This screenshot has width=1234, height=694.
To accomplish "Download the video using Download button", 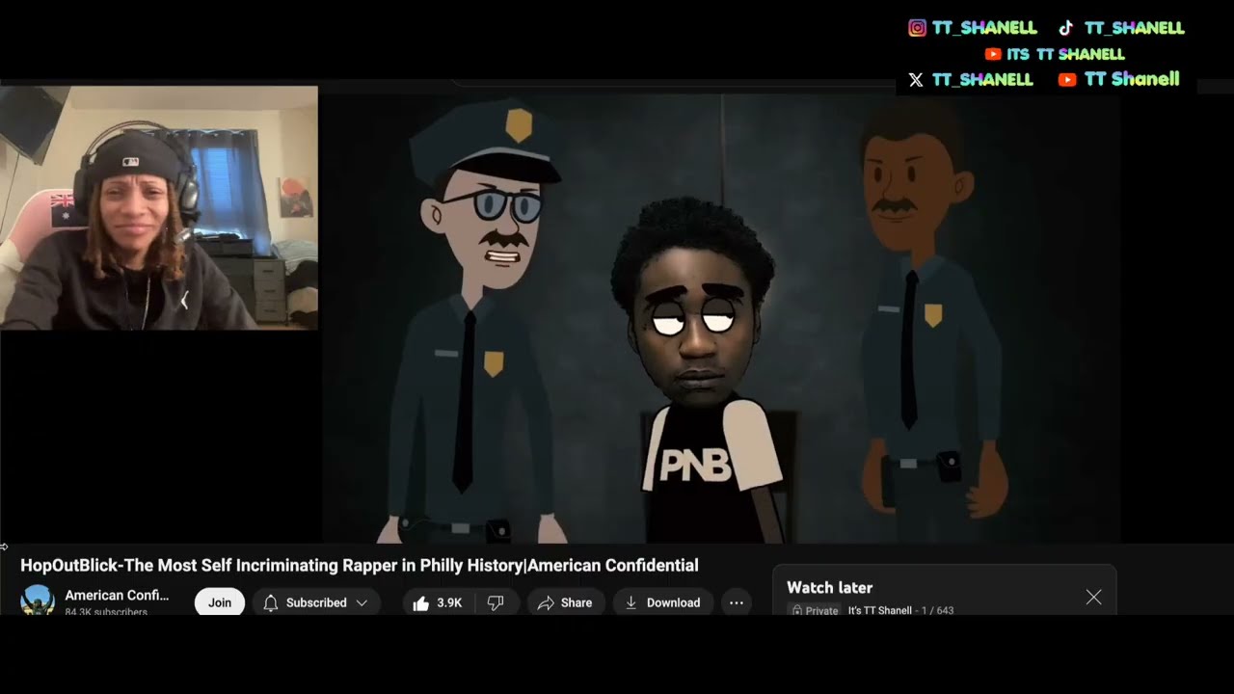I will [663, 602].
